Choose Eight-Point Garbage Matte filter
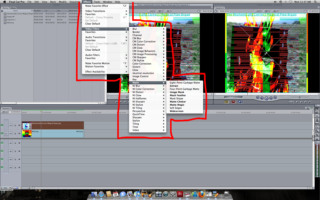Image resolution: width=320 pixels, height=200 pixels. pyautogui.click(x=185, y=83)
